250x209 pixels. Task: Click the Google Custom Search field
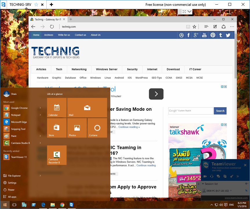pos(191,111)
